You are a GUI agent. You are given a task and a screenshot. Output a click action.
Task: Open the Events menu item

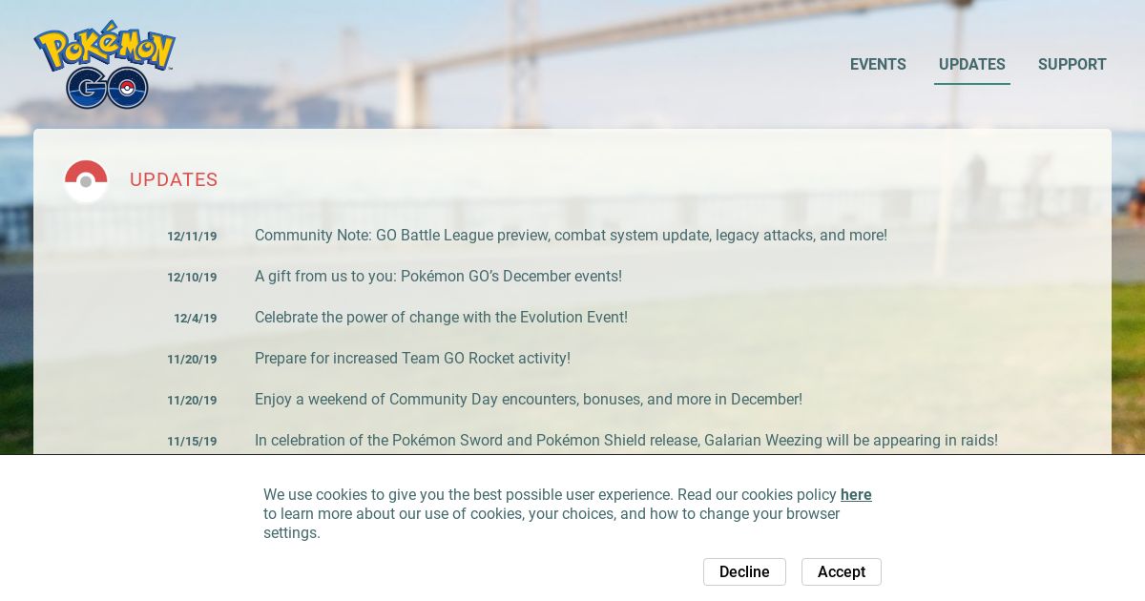point(878,64)
